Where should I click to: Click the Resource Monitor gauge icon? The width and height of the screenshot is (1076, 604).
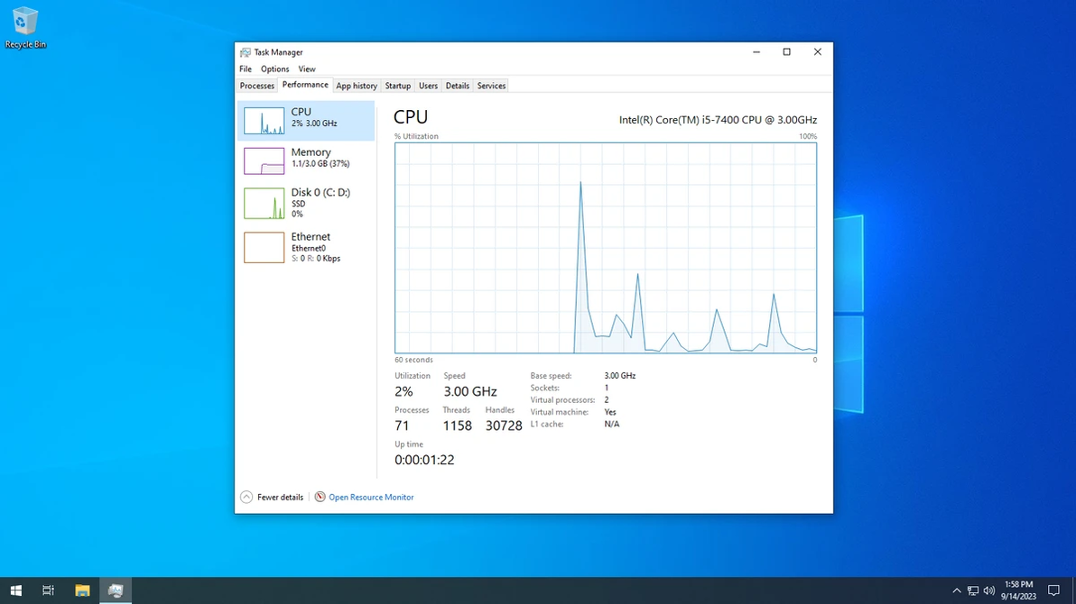(x=320, y=497)
